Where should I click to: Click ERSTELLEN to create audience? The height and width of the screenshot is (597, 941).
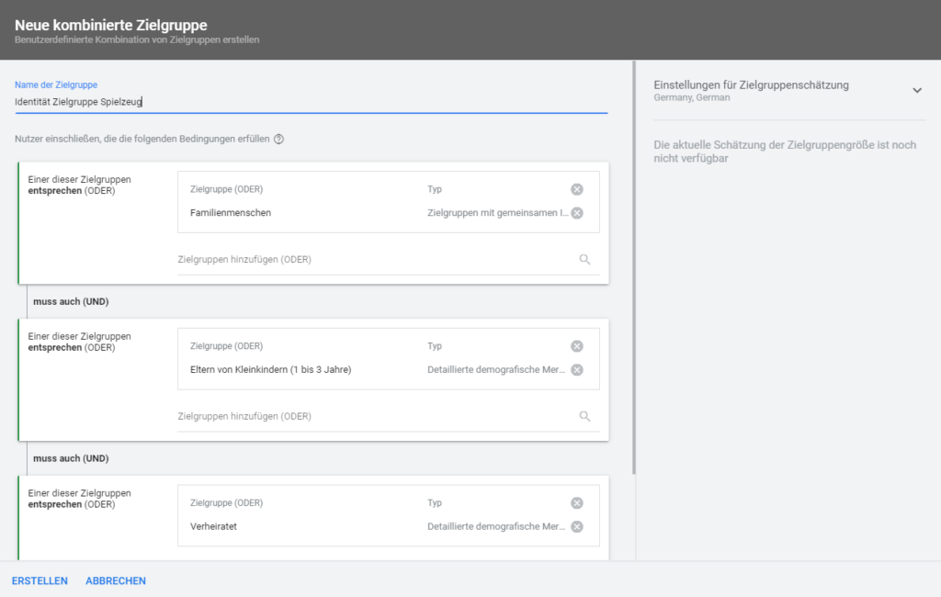pyautogui.click(x=40, y=580)
